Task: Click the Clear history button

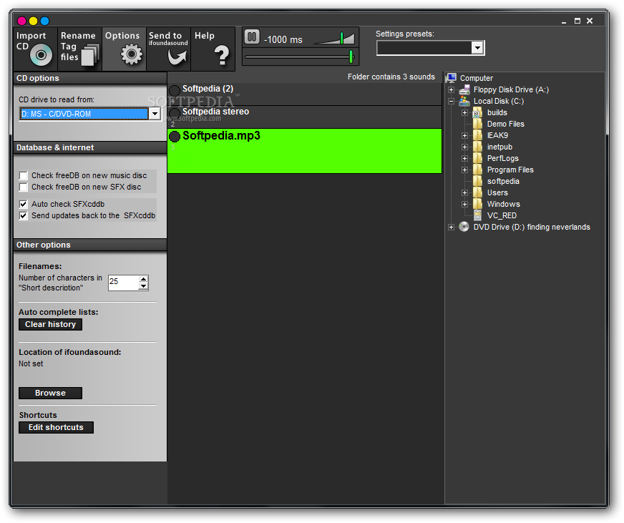Action: pyautogui.click(x=50, y=324)
